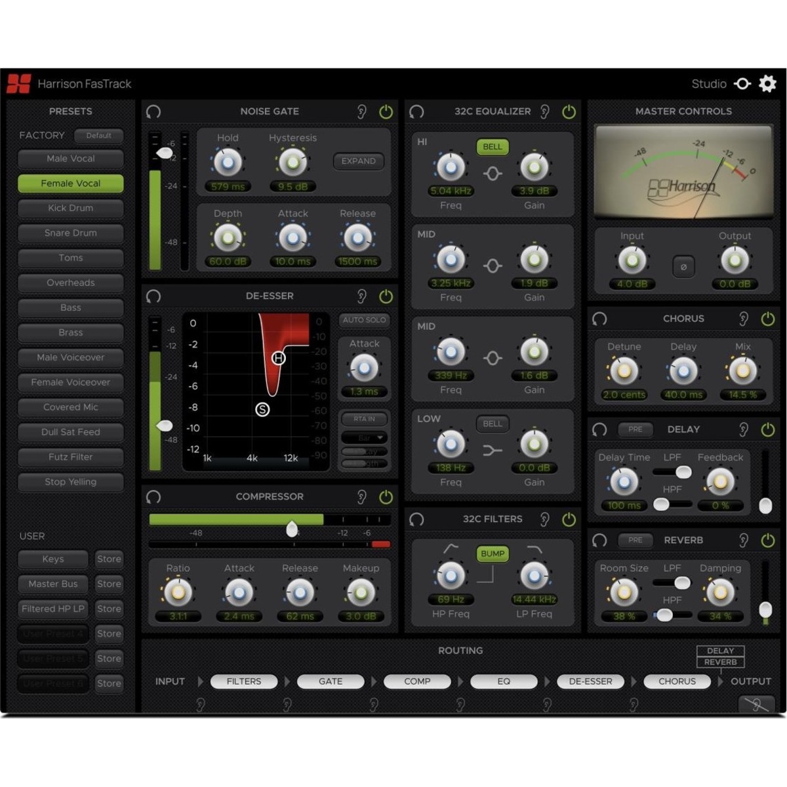This screenshot has width=787, height=787.
Task: Reset the Noise Gate section
Action: point(154,111)
